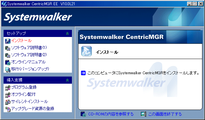Screen dimensions: 205x120
Task: Click the blue arrow icon beside install description
Action: (x=83, y=73)
